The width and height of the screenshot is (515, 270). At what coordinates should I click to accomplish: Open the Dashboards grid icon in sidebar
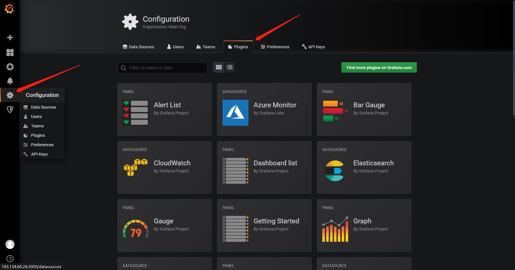[x=10, y=53]
